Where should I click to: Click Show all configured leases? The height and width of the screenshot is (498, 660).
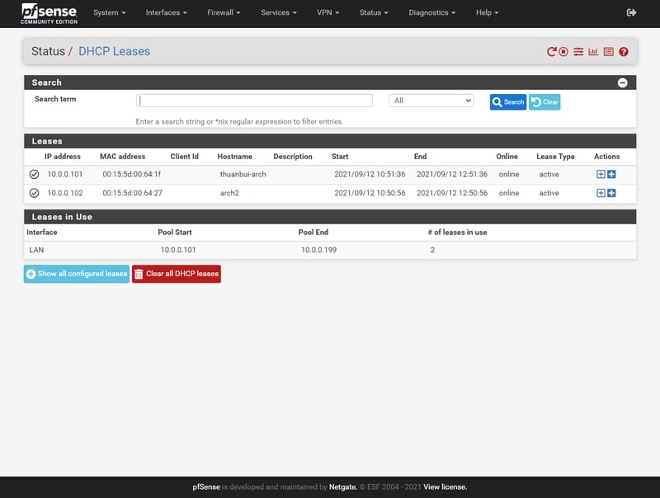77,274
